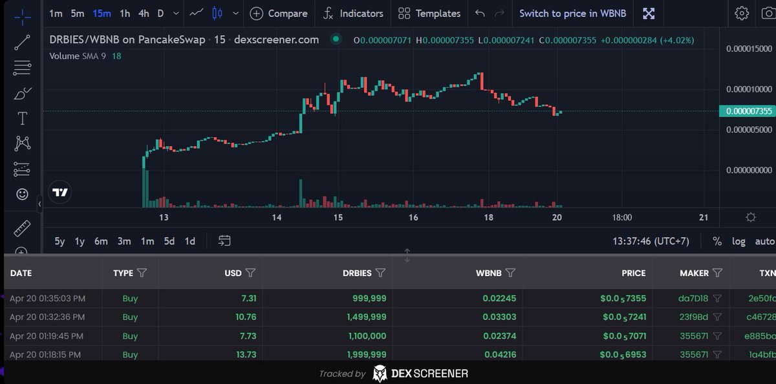This screenshot has width=776, height=384.
Task: Filter the WBNB column
Action: pos(510,273)
